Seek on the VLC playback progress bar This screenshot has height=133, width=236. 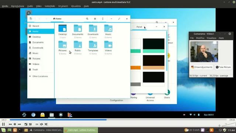click(x=118, y=120)
